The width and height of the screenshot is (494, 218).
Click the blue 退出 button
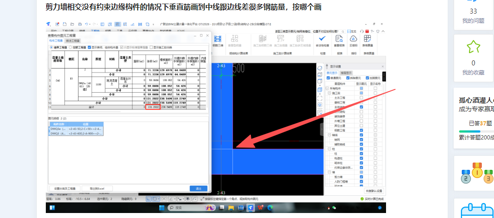(199, 188)
